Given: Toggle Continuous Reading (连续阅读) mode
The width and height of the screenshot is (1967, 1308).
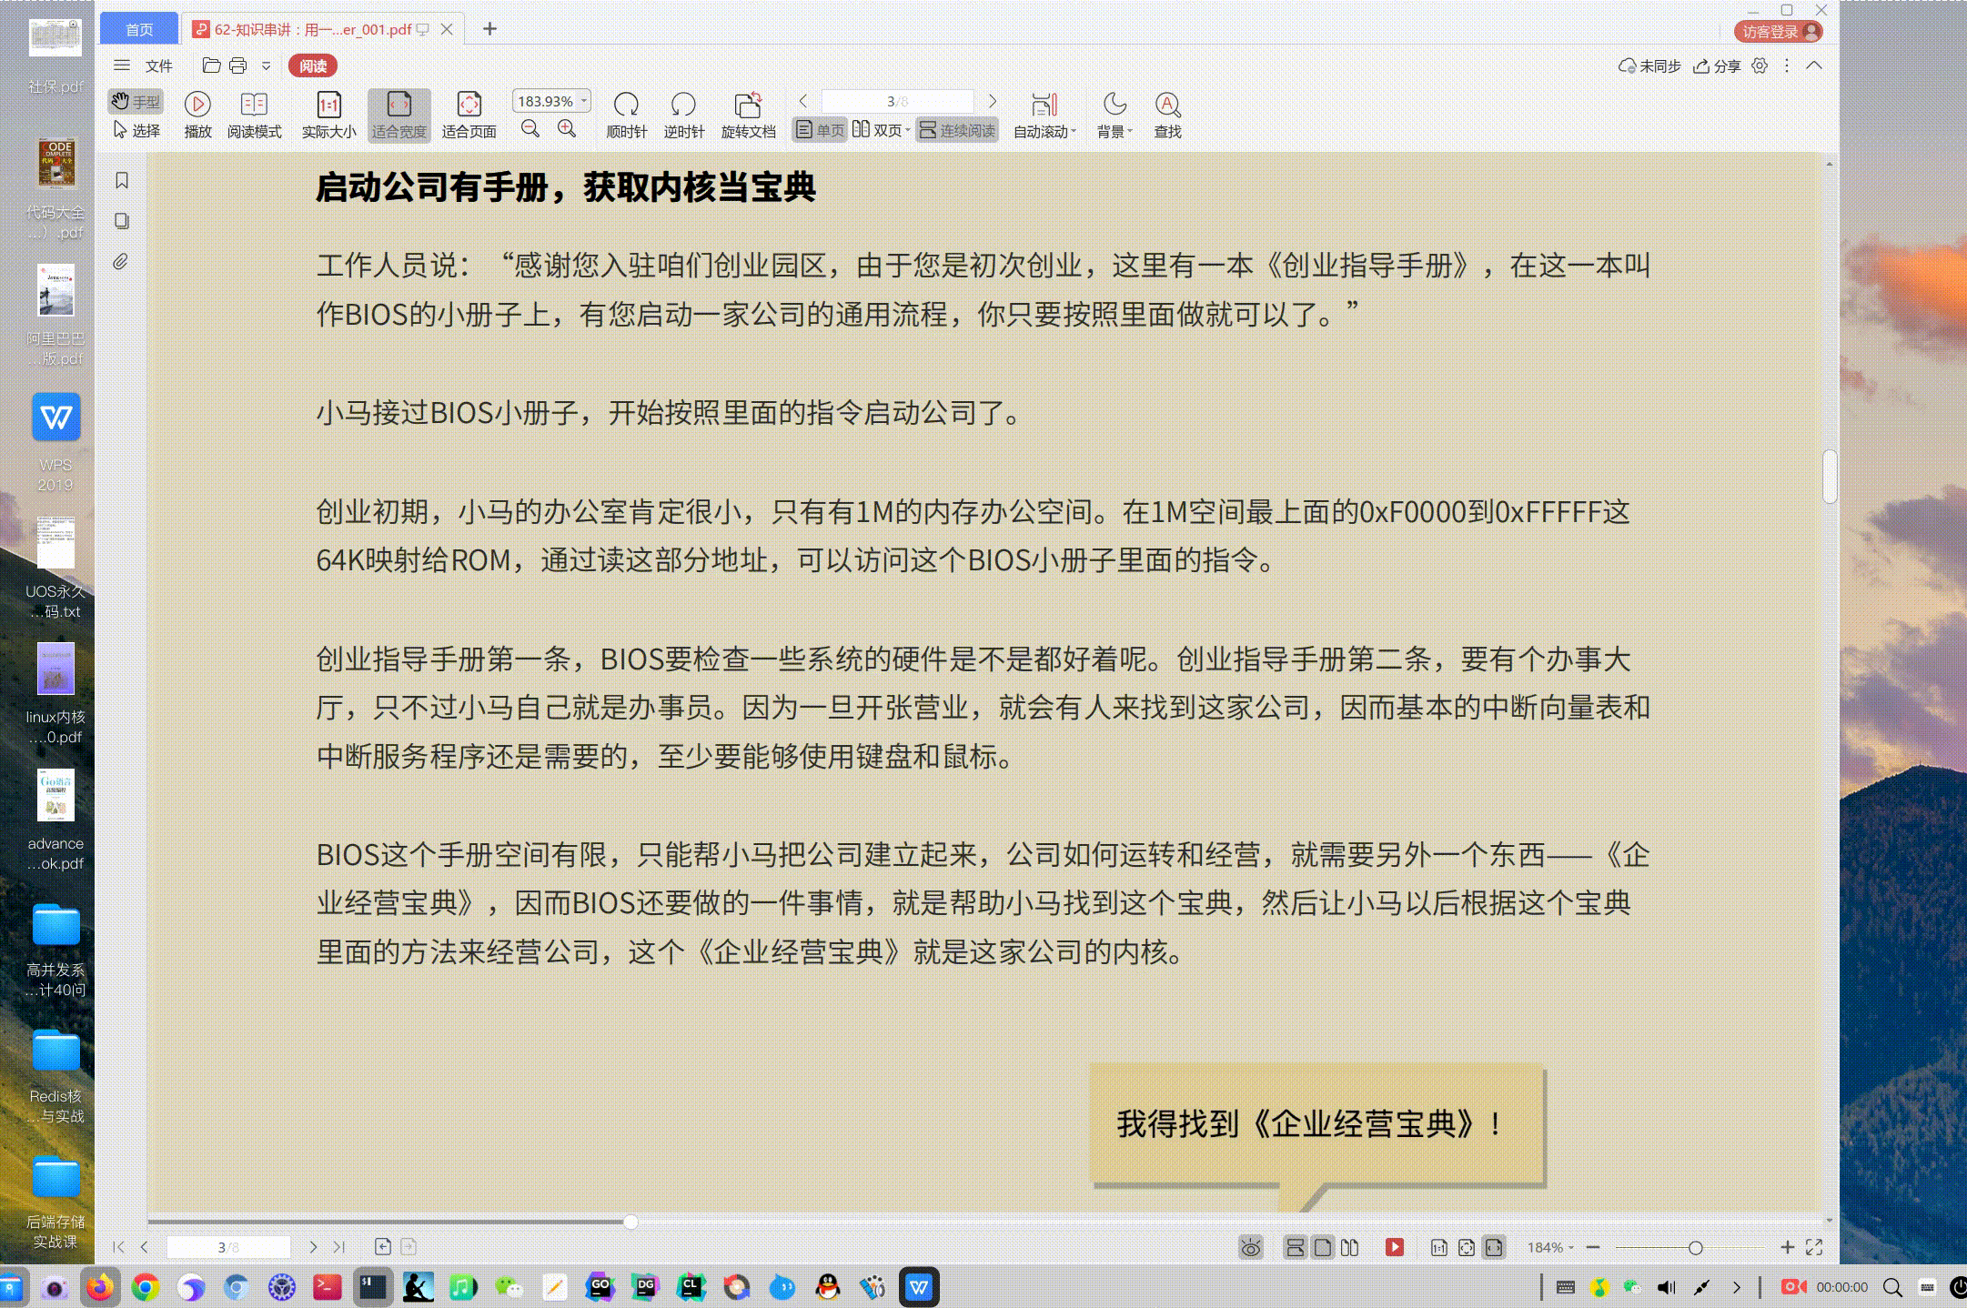Looking at the screenshot, I should click(x=957, y=130).
